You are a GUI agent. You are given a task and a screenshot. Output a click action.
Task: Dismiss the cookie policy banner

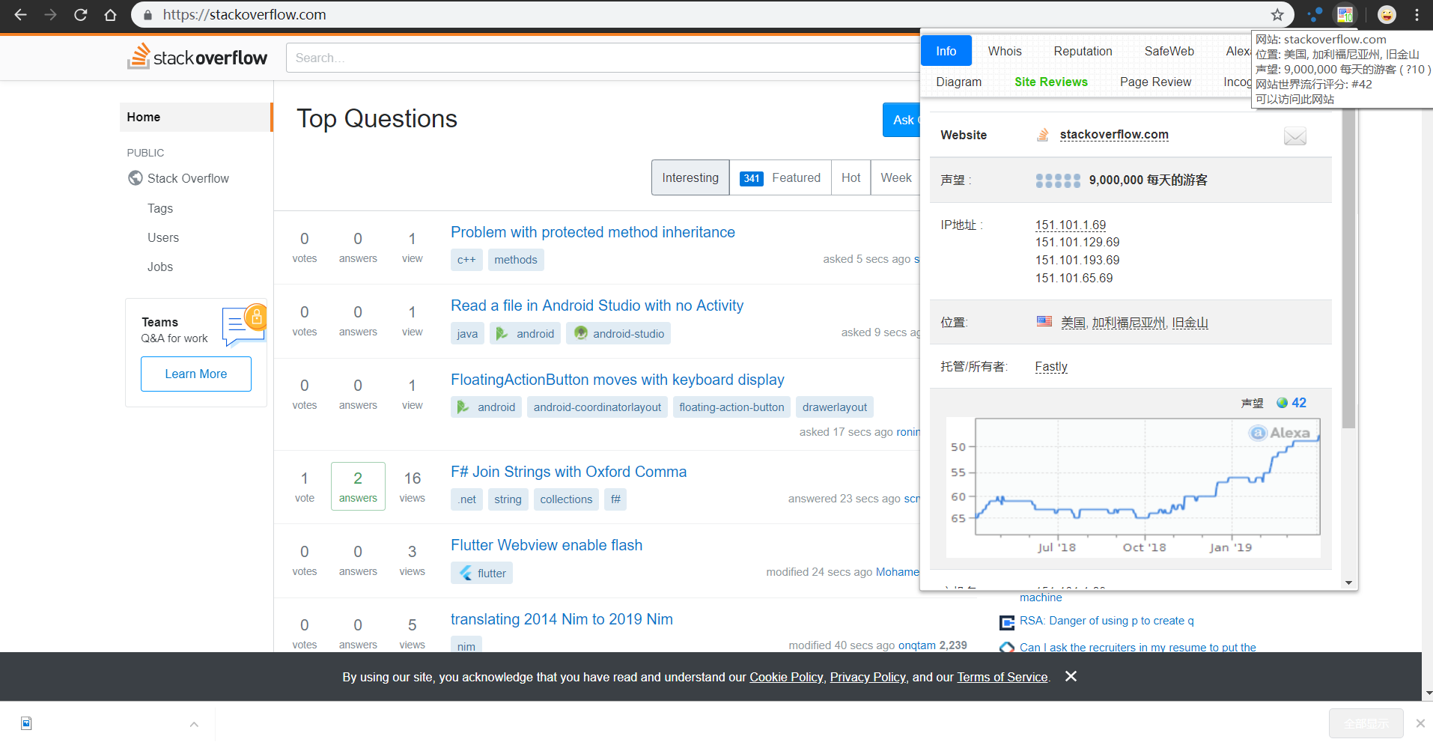(1071, 676)
